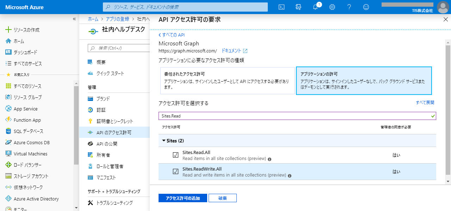Click the Azure Active Directory icon
This screenshot has height=211, width=451.
[x=8, y=199]
